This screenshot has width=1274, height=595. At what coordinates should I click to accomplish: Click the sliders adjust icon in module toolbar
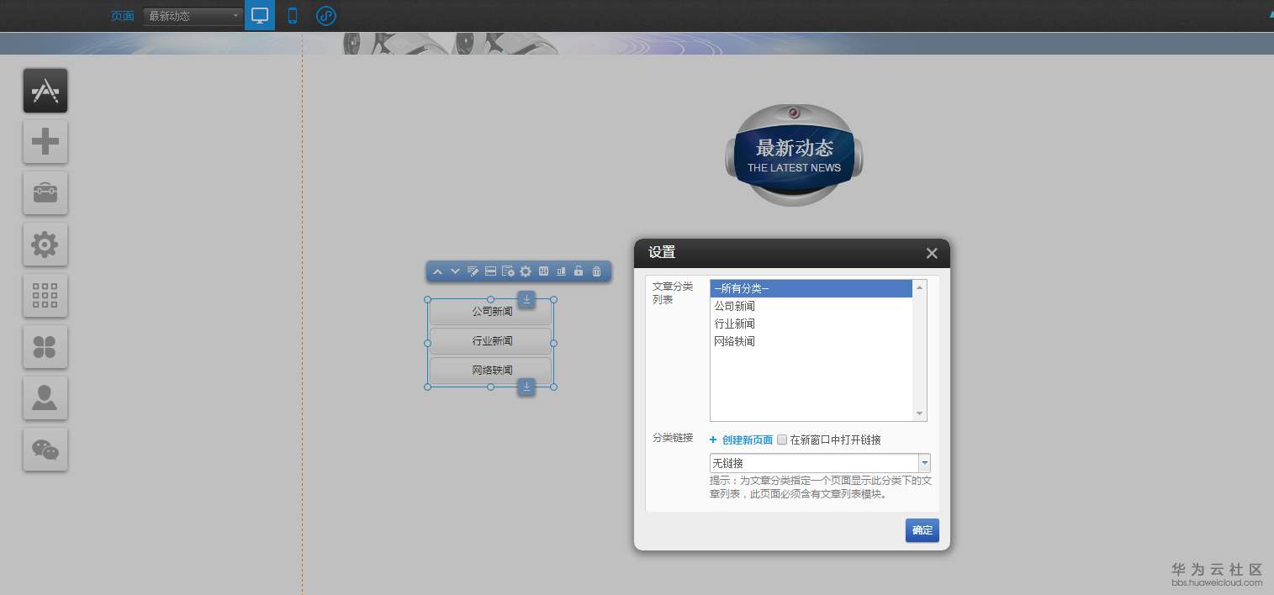tap(543, 271)
